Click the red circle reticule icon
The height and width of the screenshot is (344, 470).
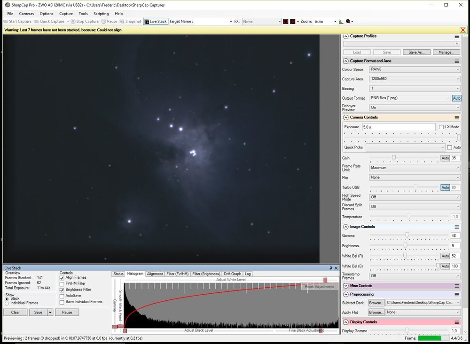coord(285,21)
